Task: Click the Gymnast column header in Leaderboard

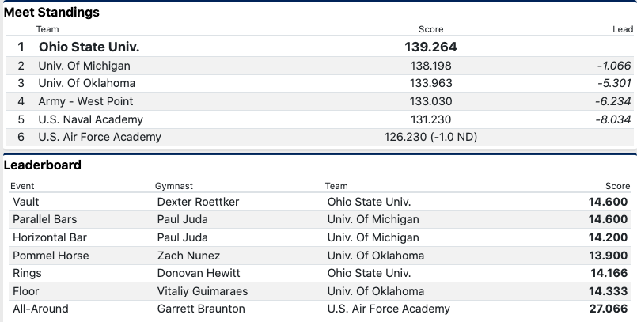Action: click(x=174, y=186)
